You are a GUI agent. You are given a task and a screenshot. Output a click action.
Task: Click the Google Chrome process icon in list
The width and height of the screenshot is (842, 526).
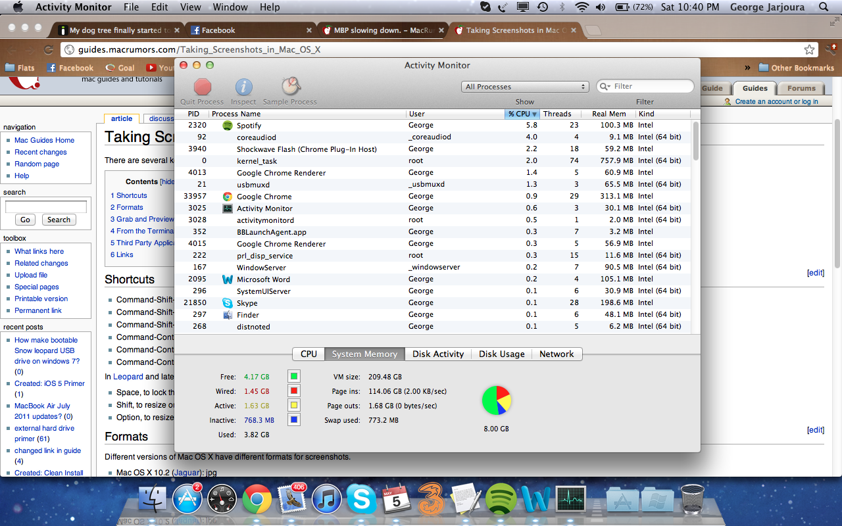228,196
